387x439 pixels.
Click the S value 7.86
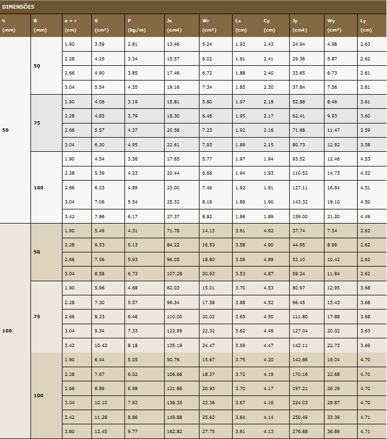99,217
